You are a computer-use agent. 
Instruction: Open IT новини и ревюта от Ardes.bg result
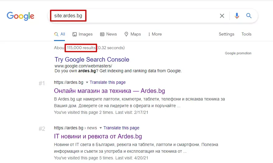coord(98,136)
